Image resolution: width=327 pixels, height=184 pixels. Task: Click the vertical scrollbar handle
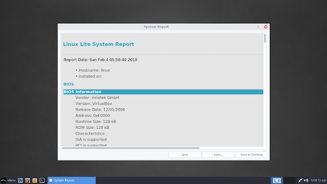(x=265, y=39)
